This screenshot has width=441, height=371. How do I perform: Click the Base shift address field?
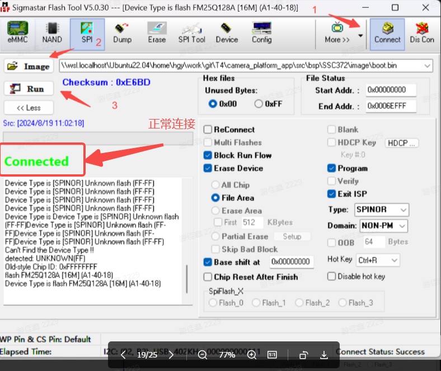(292, 262)
